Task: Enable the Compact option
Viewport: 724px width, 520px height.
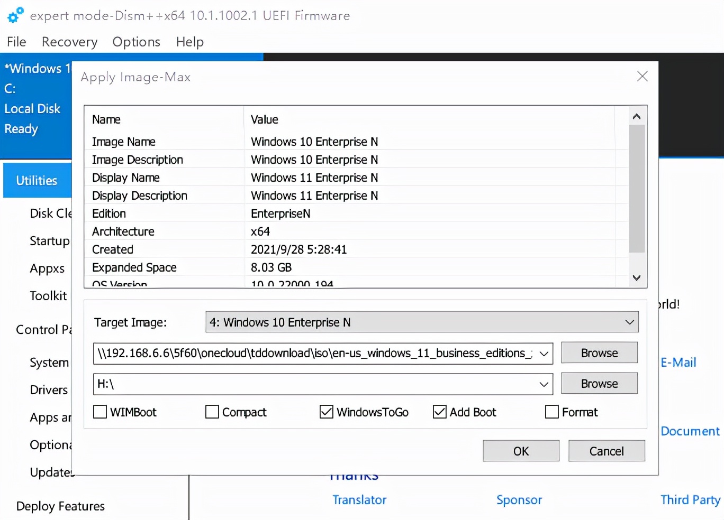Action: pos(212,412)
